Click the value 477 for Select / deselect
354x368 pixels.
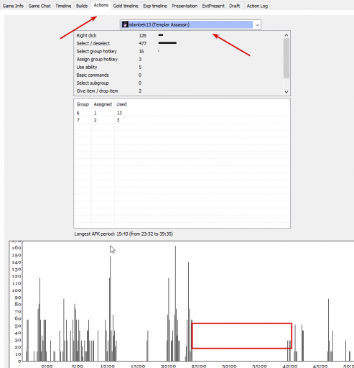tap(143, 43)
